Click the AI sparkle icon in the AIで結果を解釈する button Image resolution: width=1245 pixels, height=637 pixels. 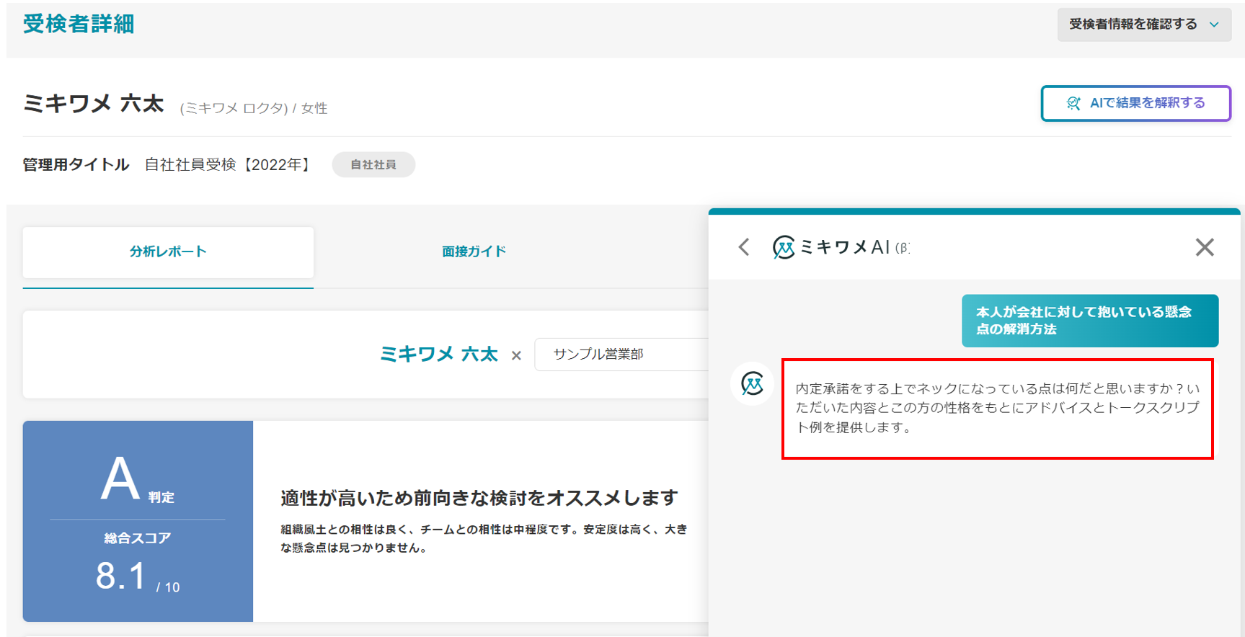1073,103
